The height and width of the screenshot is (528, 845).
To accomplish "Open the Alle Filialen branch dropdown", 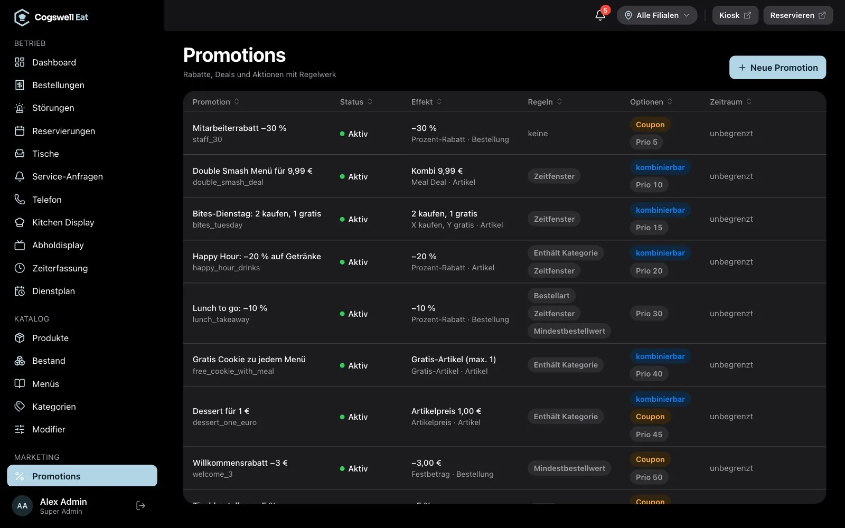I will 657,15.
